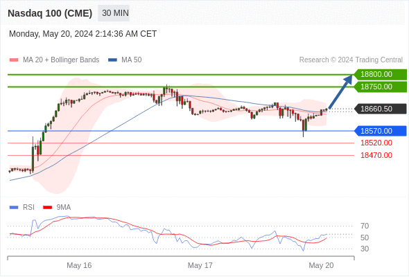This screenshot has height=277, width=409.
Task: Click the May 16 date axis label
Action: pyautogui.click(x=79, y=265)
